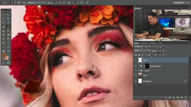Select the Magic Wand tool

tap(8, 19)
